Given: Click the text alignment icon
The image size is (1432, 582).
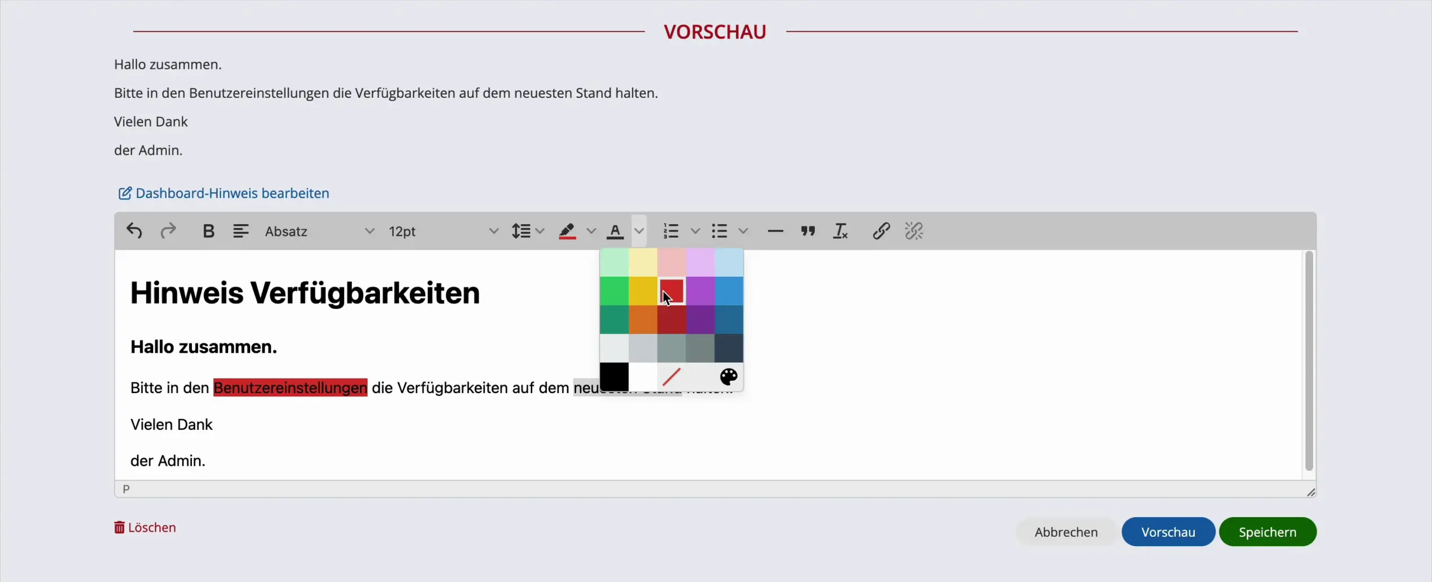Looking at the screenshot, I should 241,231.
